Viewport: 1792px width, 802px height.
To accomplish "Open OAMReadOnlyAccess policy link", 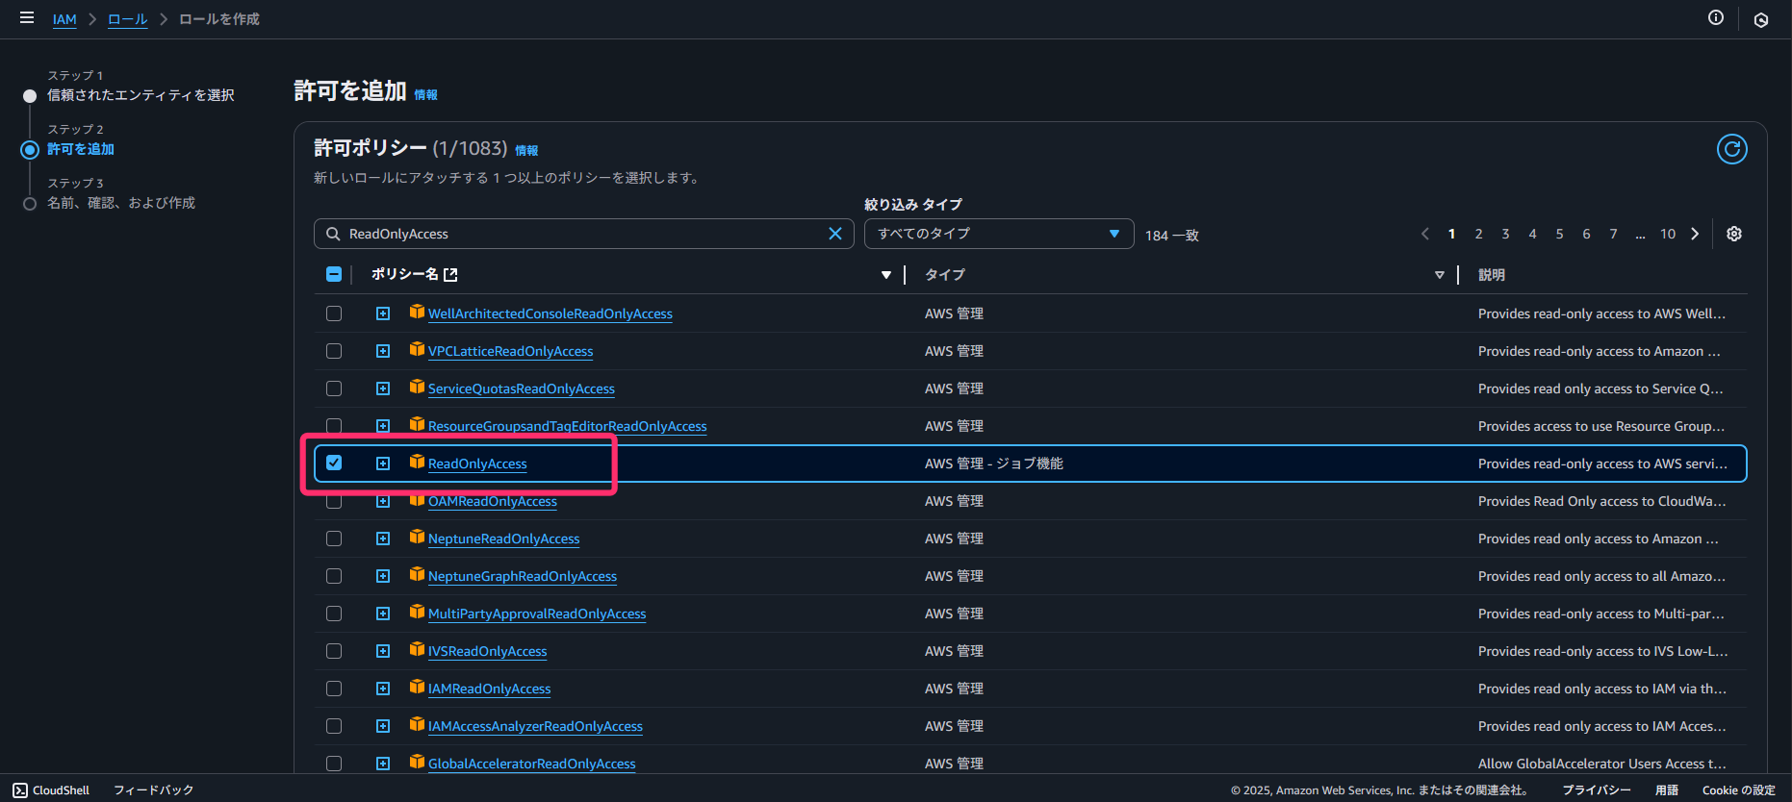I will (492, 501).
